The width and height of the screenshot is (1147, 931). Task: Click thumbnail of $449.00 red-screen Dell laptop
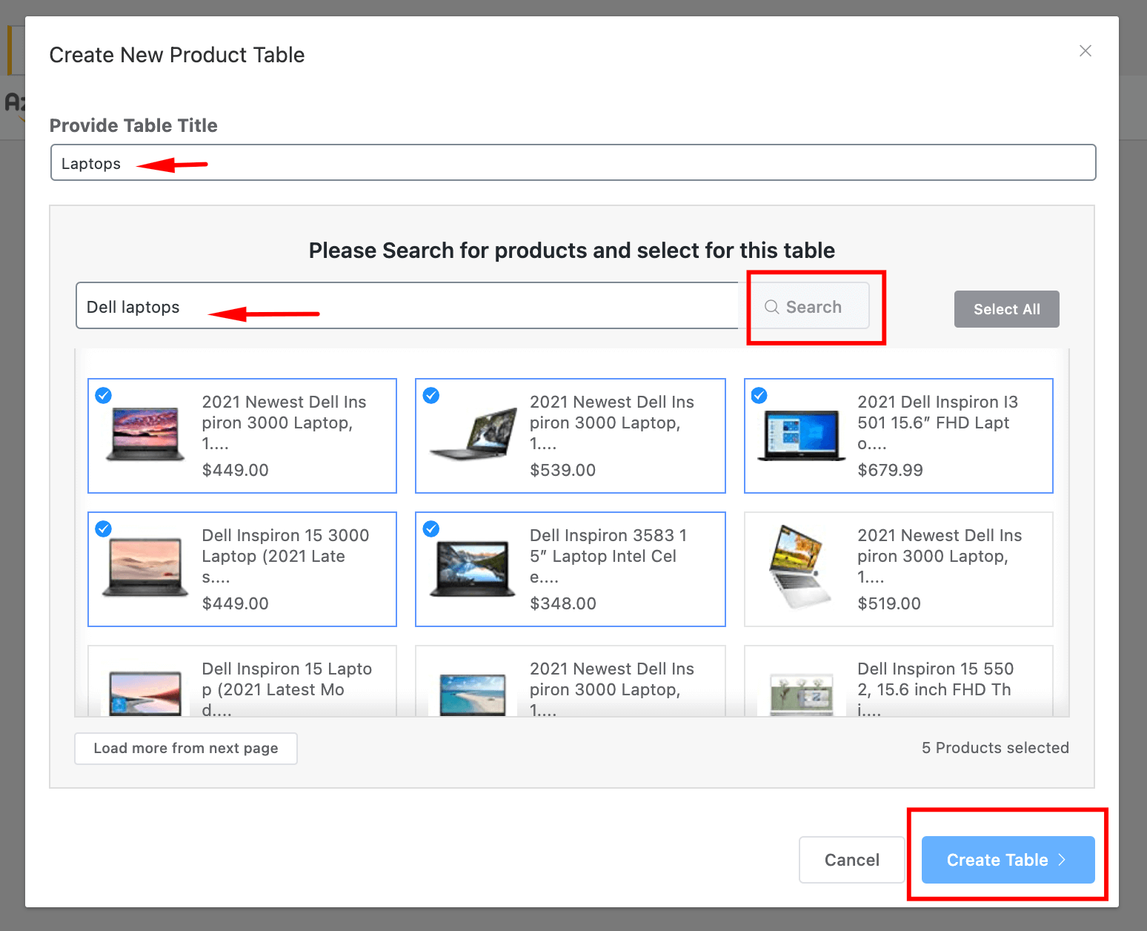(145, 434)
